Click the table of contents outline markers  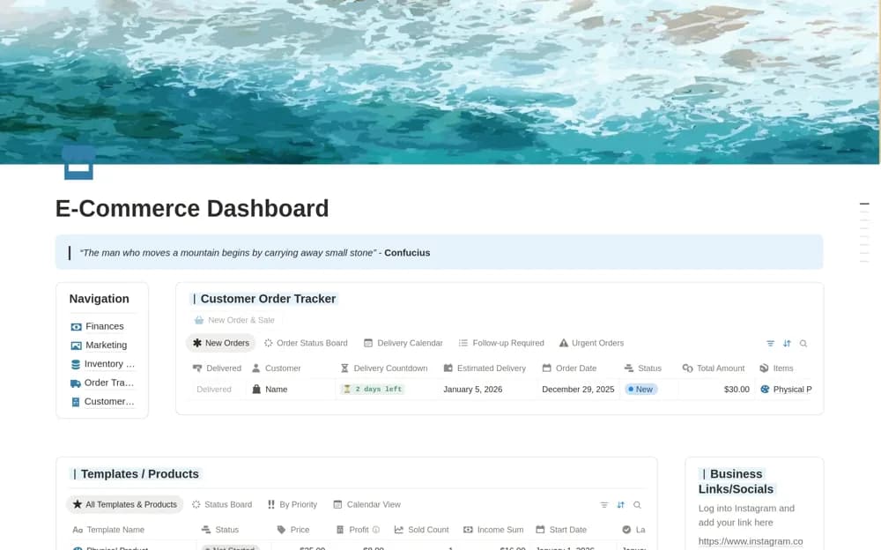point(864,233)
